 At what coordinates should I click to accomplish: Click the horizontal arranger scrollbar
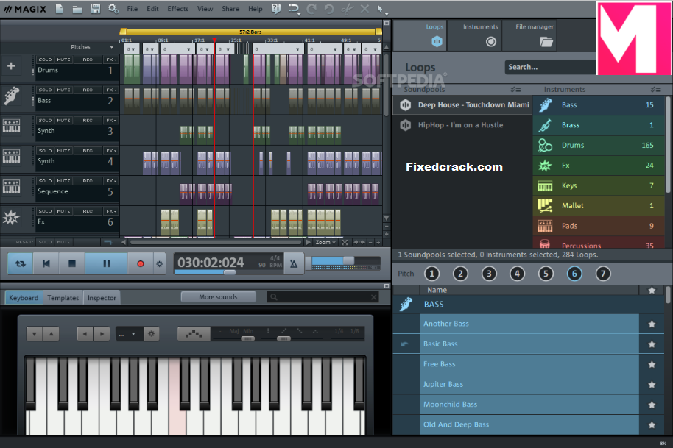pos(216,243)
